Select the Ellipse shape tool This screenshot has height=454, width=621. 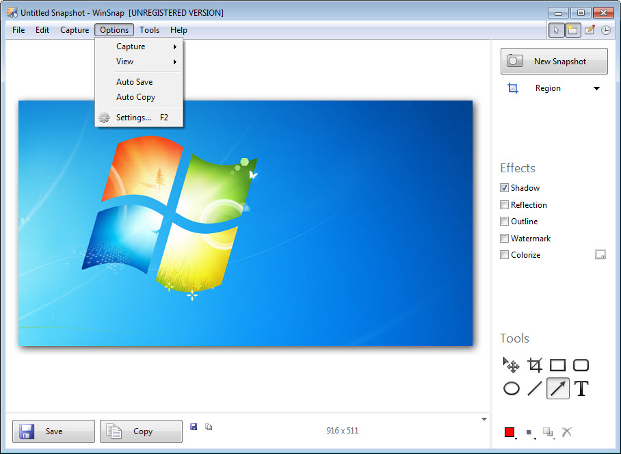[512, 388]
